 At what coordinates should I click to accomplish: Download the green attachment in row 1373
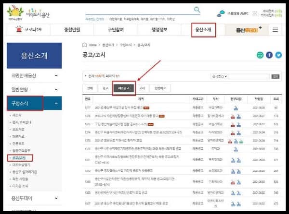click(241, 141)
